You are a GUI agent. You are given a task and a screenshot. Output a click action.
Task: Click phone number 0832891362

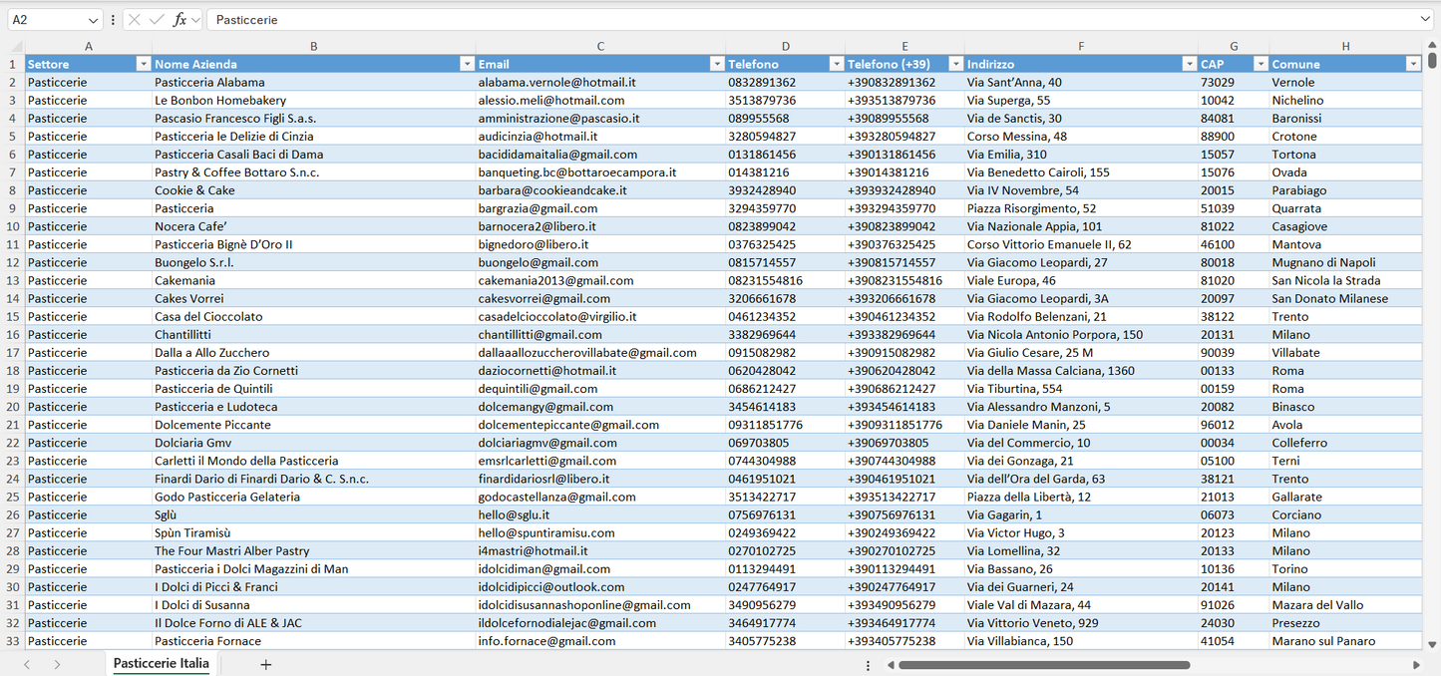point(786,82)
